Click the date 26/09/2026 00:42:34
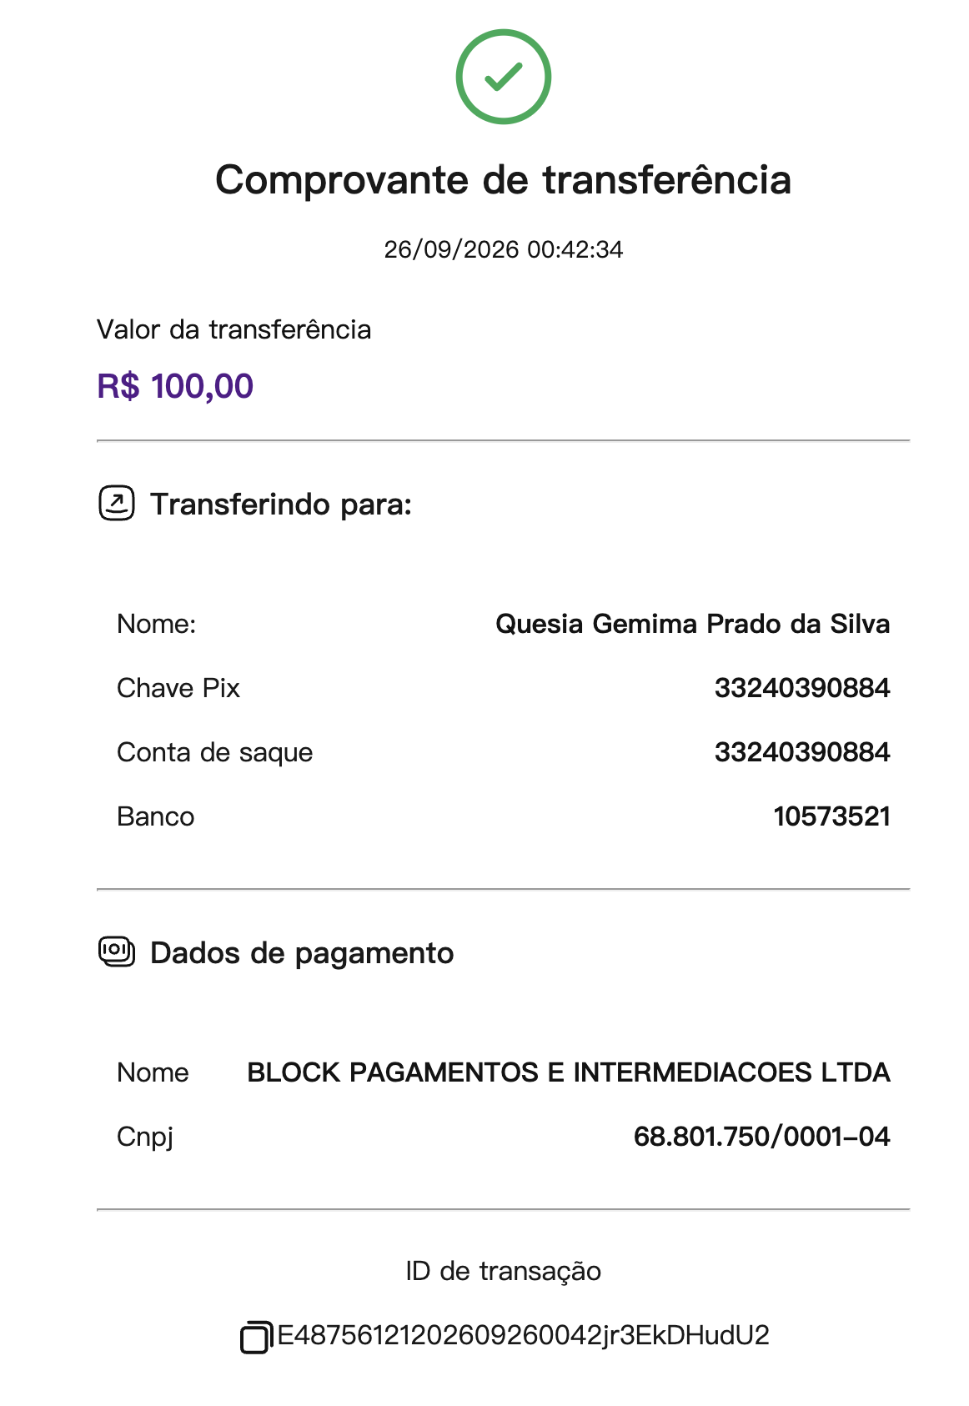969x1406 pixels. pyautogui.click(x=503, y=249)
